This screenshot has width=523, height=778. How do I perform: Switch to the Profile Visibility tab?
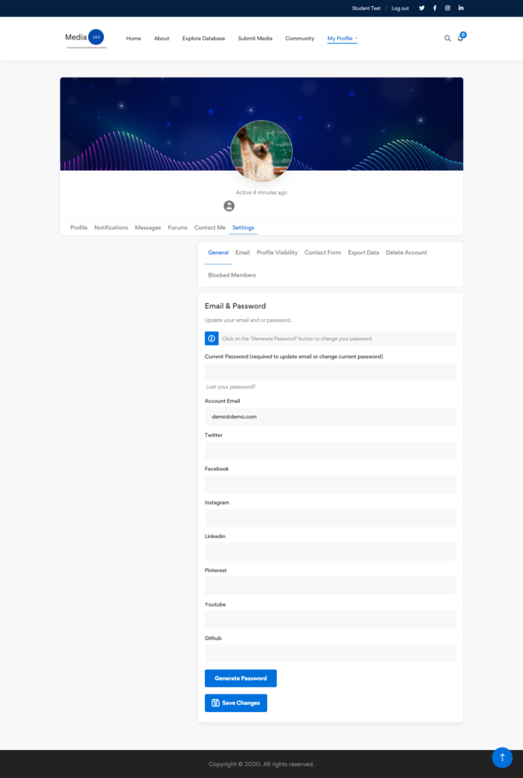pyautogui.click(x=277, y=252)
